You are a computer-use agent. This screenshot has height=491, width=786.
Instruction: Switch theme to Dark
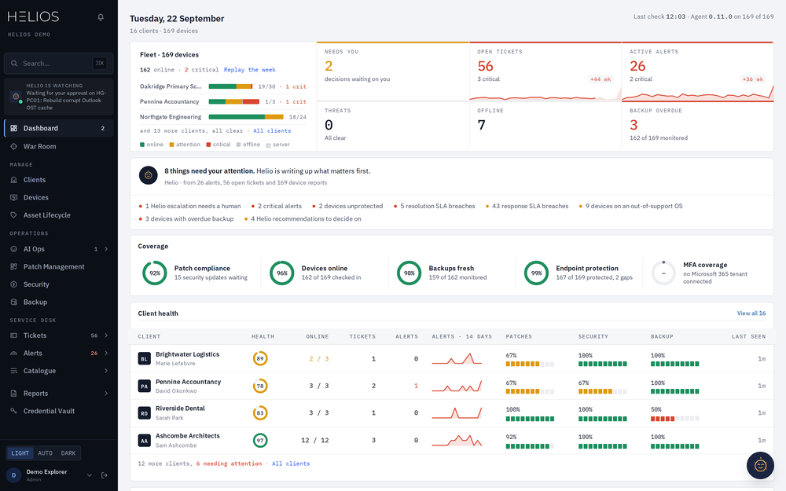68,453
